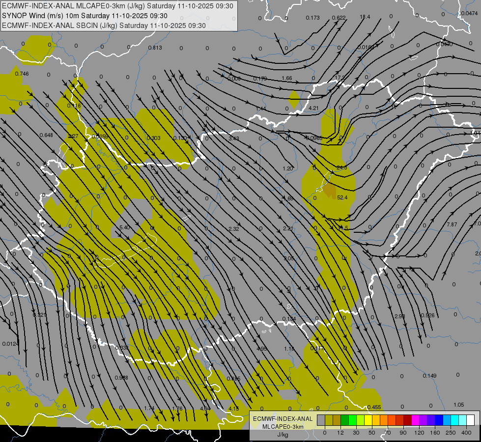
Task: Click the 18.4 value near top
Action: pos(365,17)
